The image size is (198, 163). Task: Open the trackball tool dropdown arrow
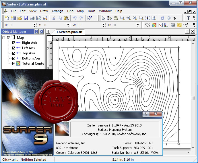(180, 19)
